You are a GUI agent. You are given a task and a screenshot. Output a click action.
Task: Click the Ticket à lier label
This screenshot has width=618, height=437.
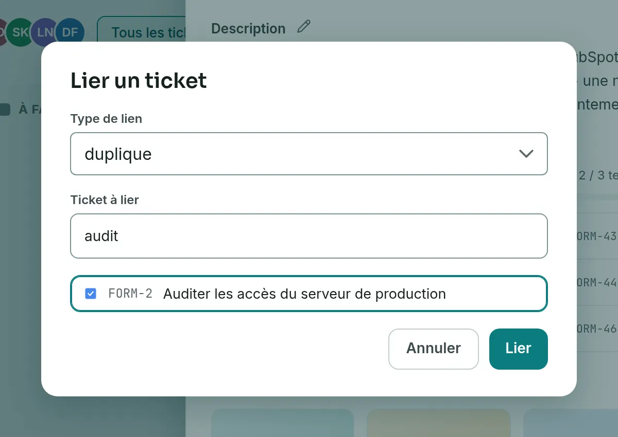tap(105, 200)
